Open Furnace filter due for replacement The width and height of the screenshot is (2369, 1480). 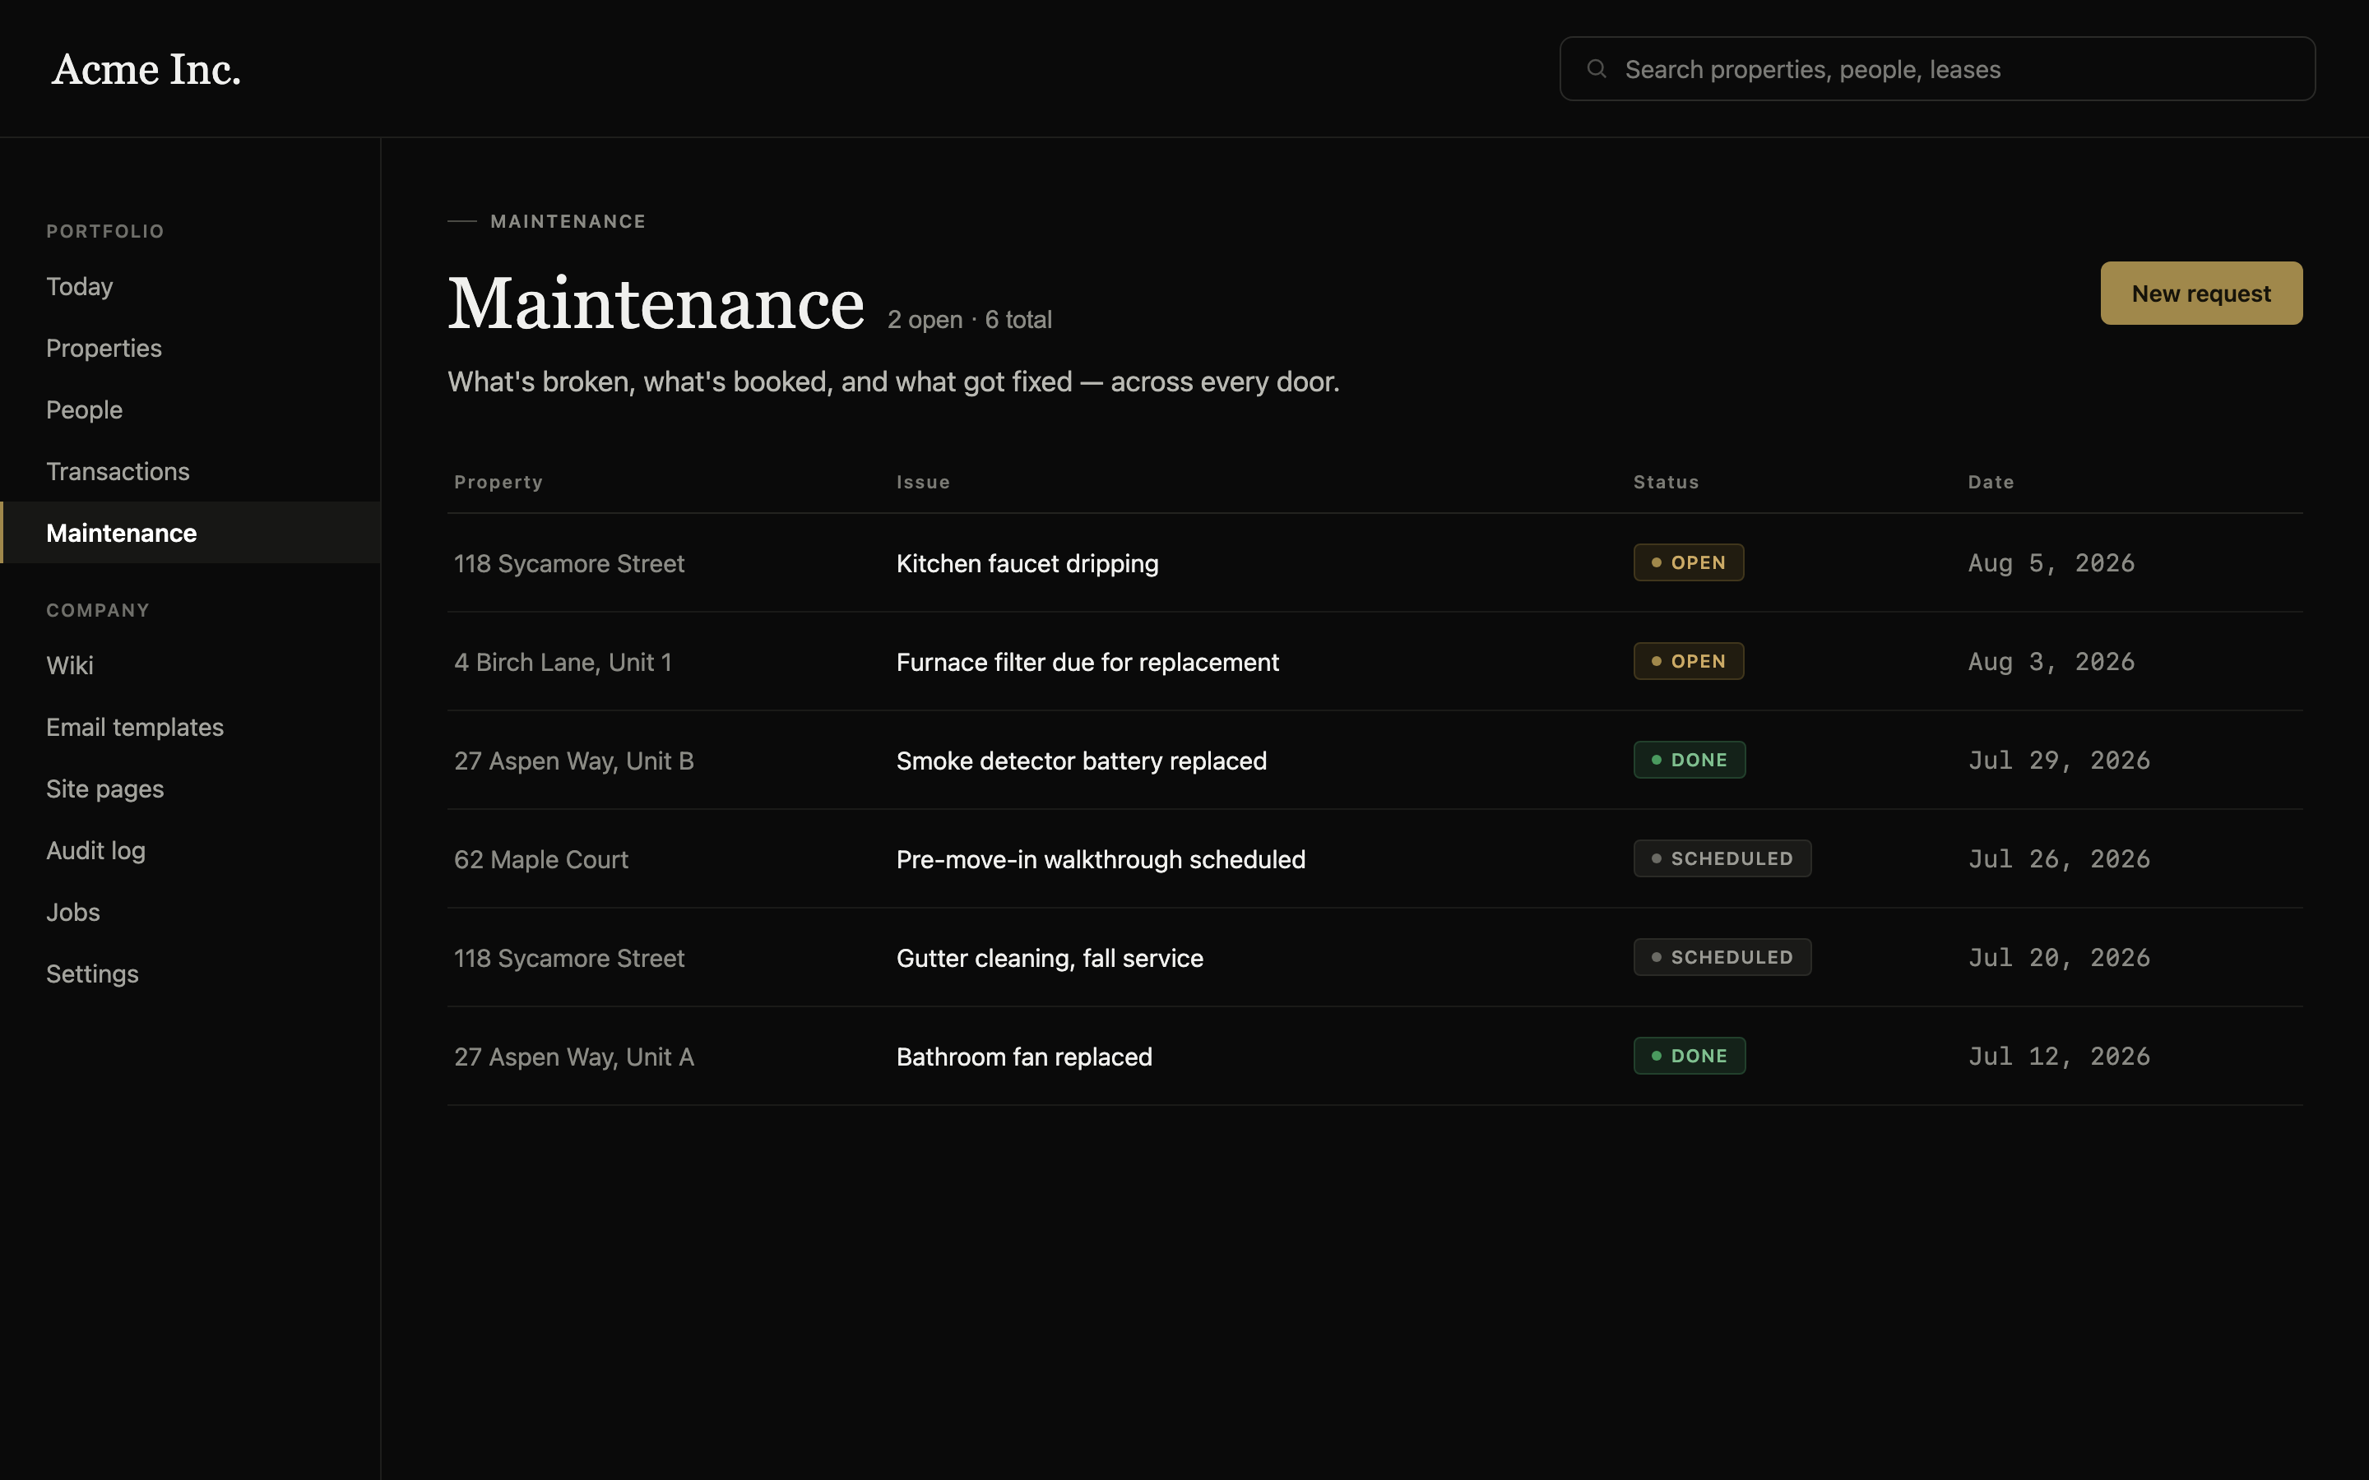click(1087, 663)
